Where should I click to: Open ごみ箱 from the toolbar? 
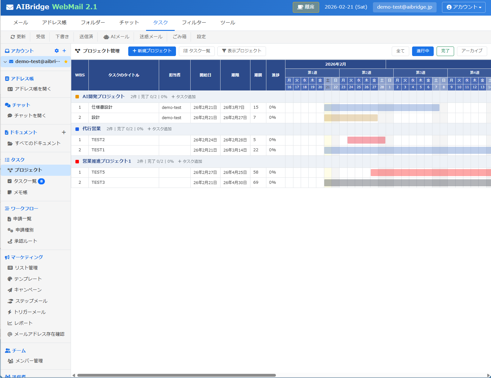click(179, 37)
